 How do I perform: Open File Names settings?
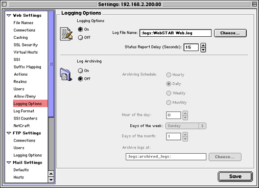pyautogui.click(x=23, y=23)
